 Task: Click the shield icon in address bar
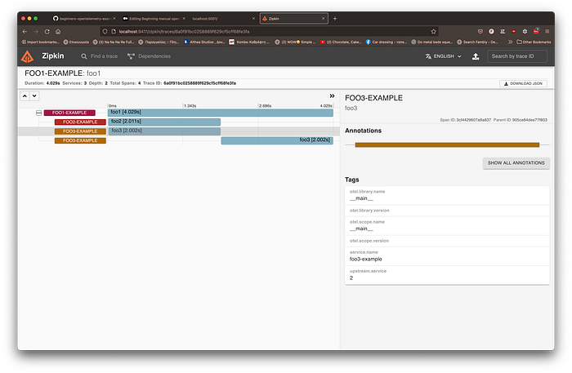pyautogui.click(x=105, y=32)
